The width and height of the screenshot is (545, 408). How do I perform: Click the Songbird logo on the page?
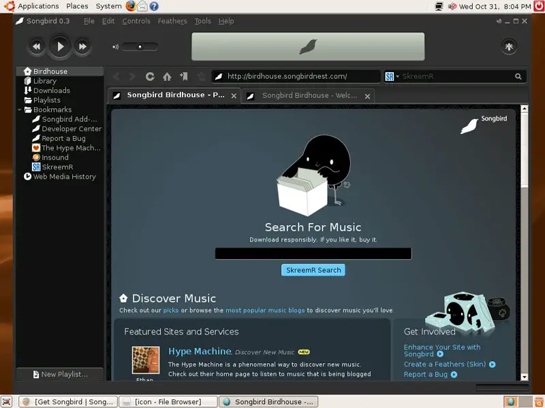(484, 124)
